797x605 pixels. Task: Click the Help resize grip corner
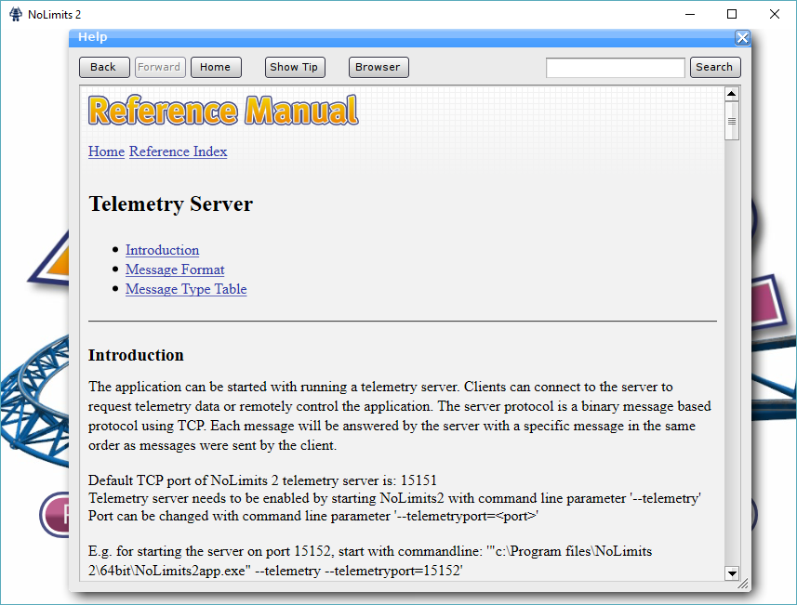point(743,585)
